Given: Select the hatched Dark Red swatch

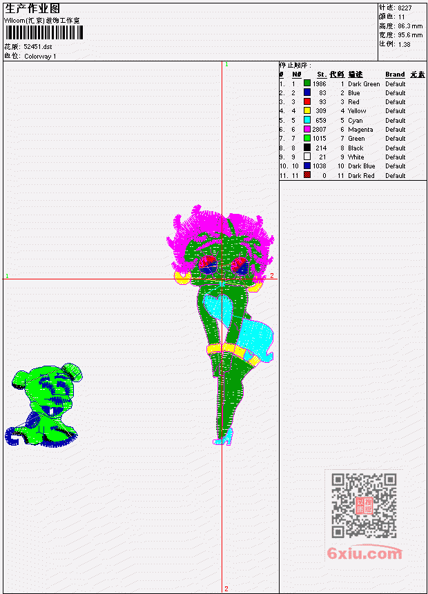Looking at the screenshot, I should 307,175.
